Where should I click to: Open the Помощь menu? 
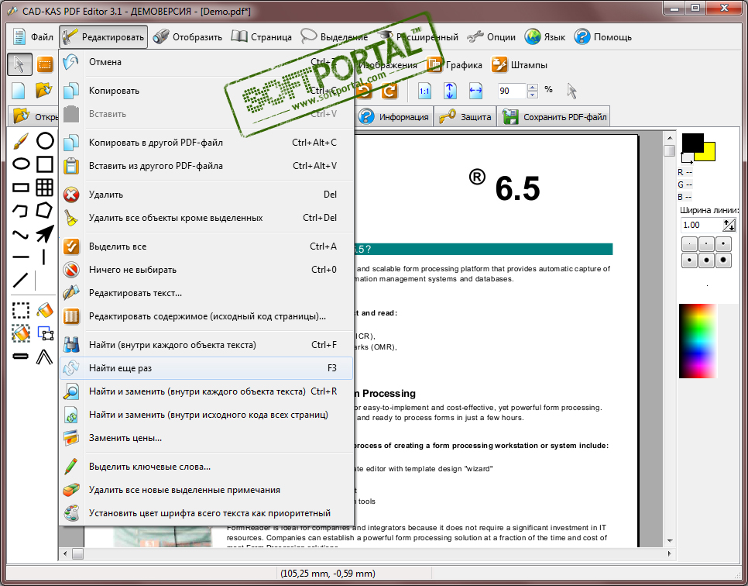click(603, 36)
